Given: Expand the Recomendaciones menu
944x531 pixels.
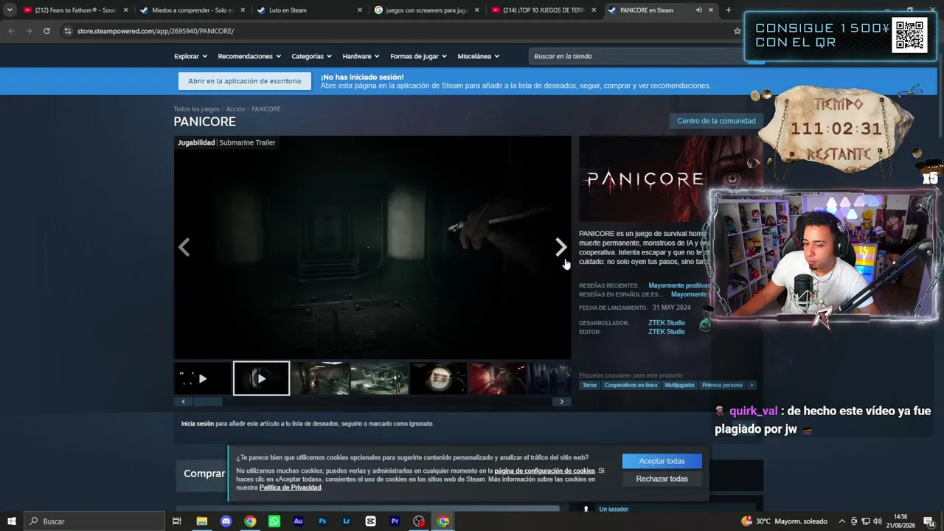Looking at the screenshot, I should pos(249,56).
